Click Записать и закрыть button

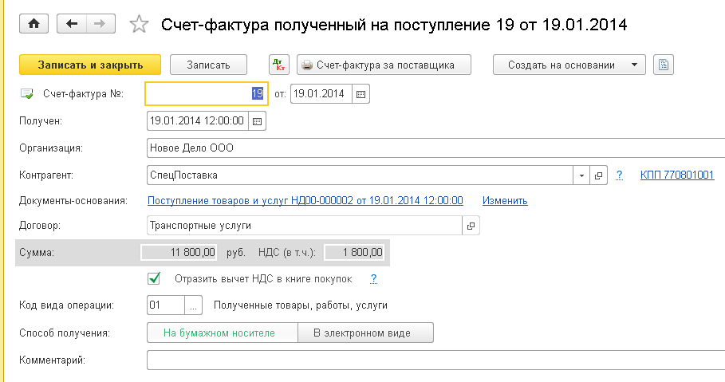pos(90,65)
